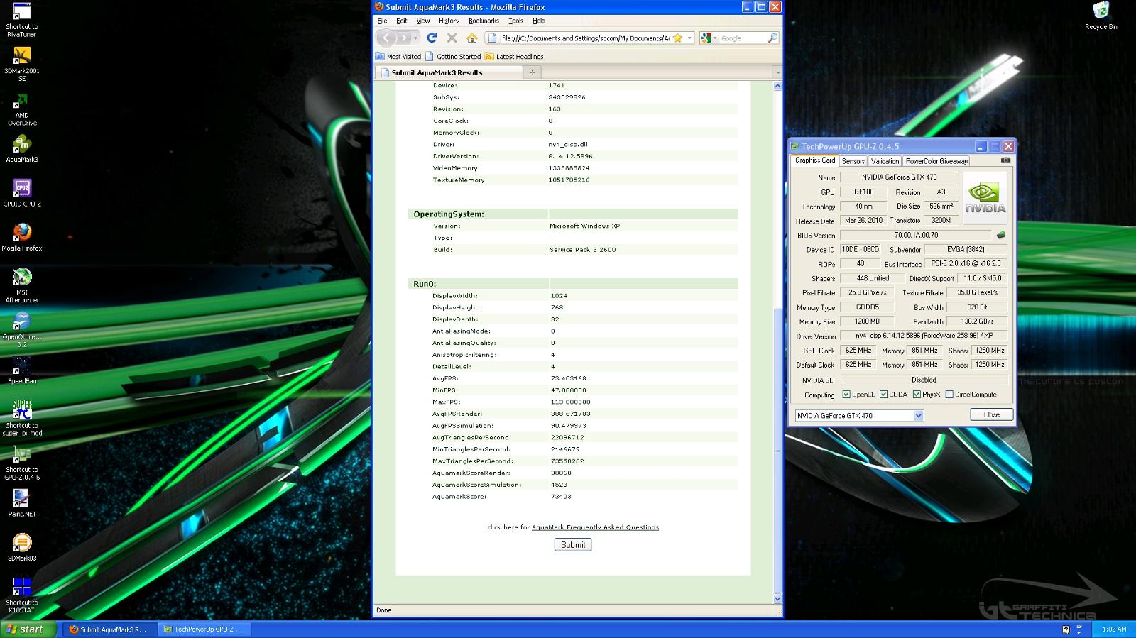Viewport: 1136px width, 638px height.
Task: Switch to the Sensors tab in GPU-Z
Action: [853, 161]
